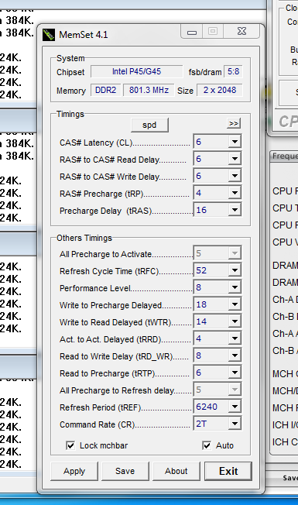
Task: Click the memory frequency 801.3 MHz field
Action: [x=149, y=90]
